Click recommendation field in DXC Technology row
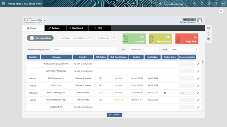The width and height of the screenshot is (227, 127). 187,78
